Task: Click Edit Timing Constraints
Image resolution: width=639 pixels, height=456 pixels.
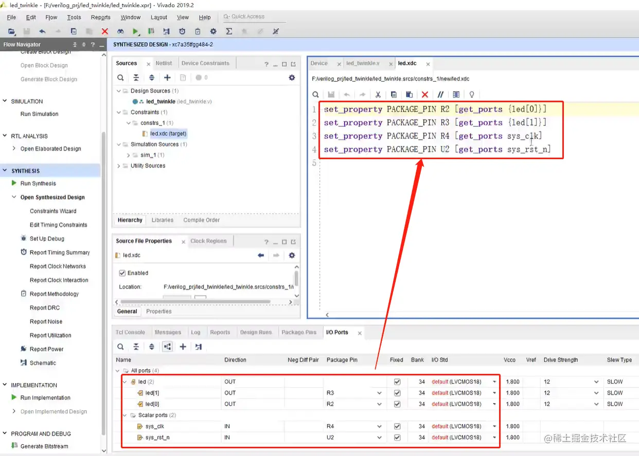Action: point(58,225)
